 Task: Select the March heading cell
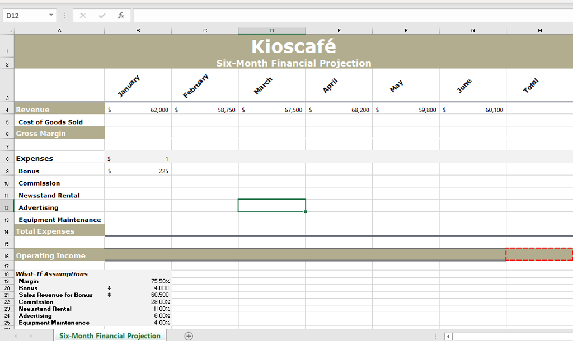pos(272,86)
